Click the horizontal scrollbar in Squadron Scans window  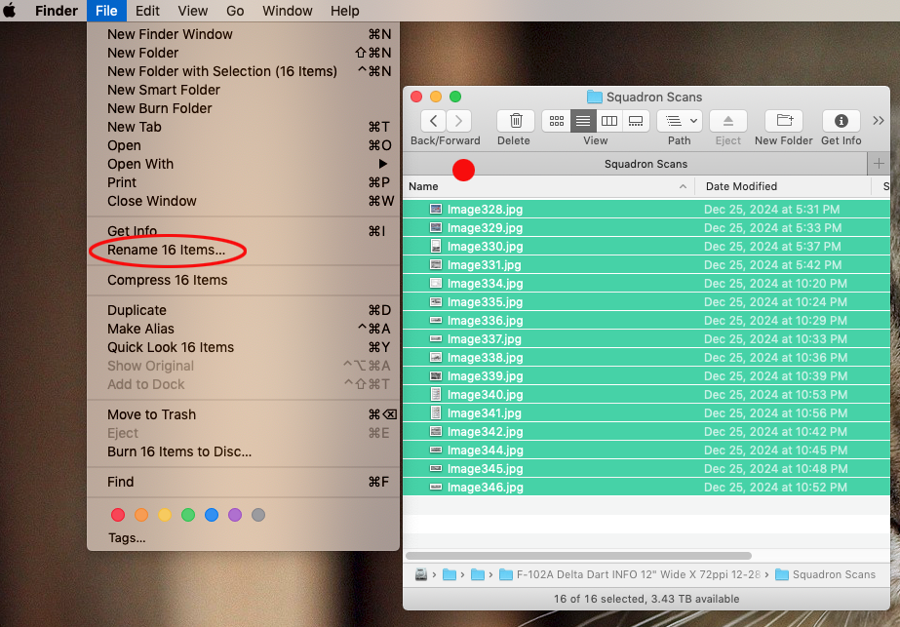(x=578, y=556)
